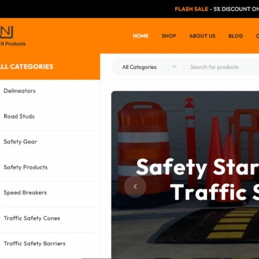259x259 pixels.
Task: Toggle the ALL CATEGORIES sidebar header
Action: (x=50, y=67)
